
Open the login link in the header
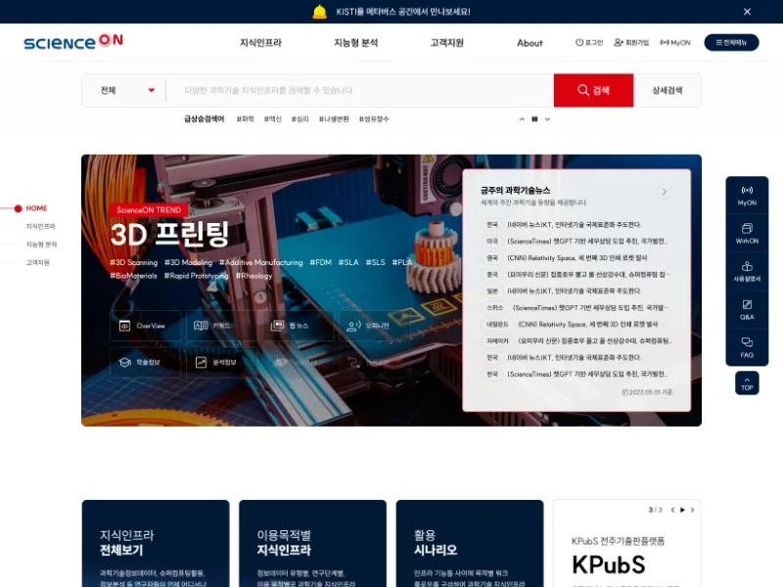tap(589, 43)
